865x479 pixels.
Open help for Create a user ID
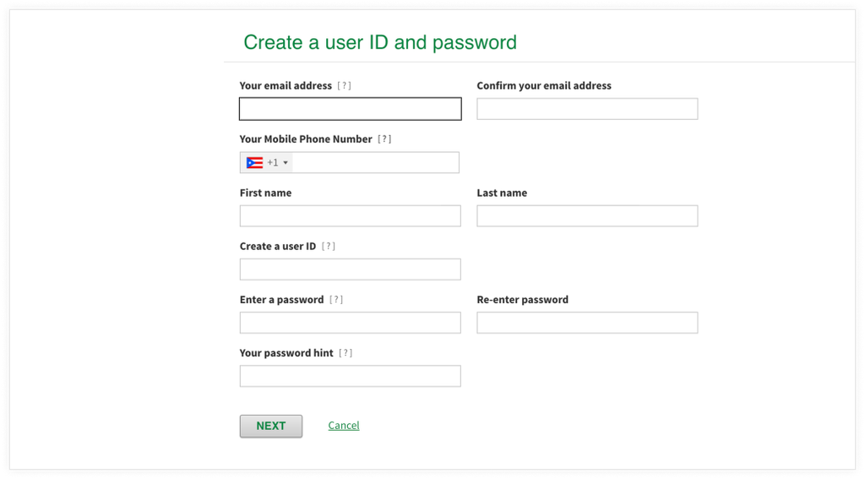pos(329,247)
